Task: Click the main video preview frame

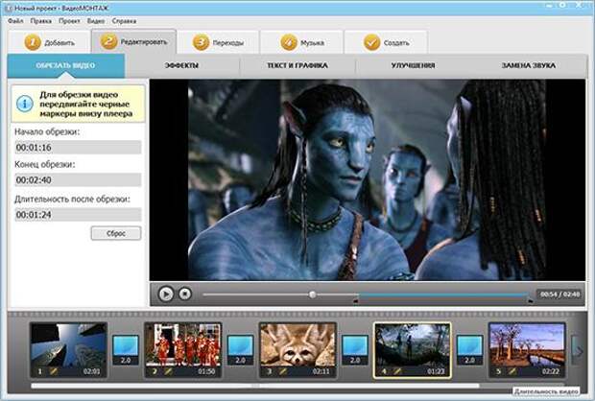Action: tap(368, 179)
